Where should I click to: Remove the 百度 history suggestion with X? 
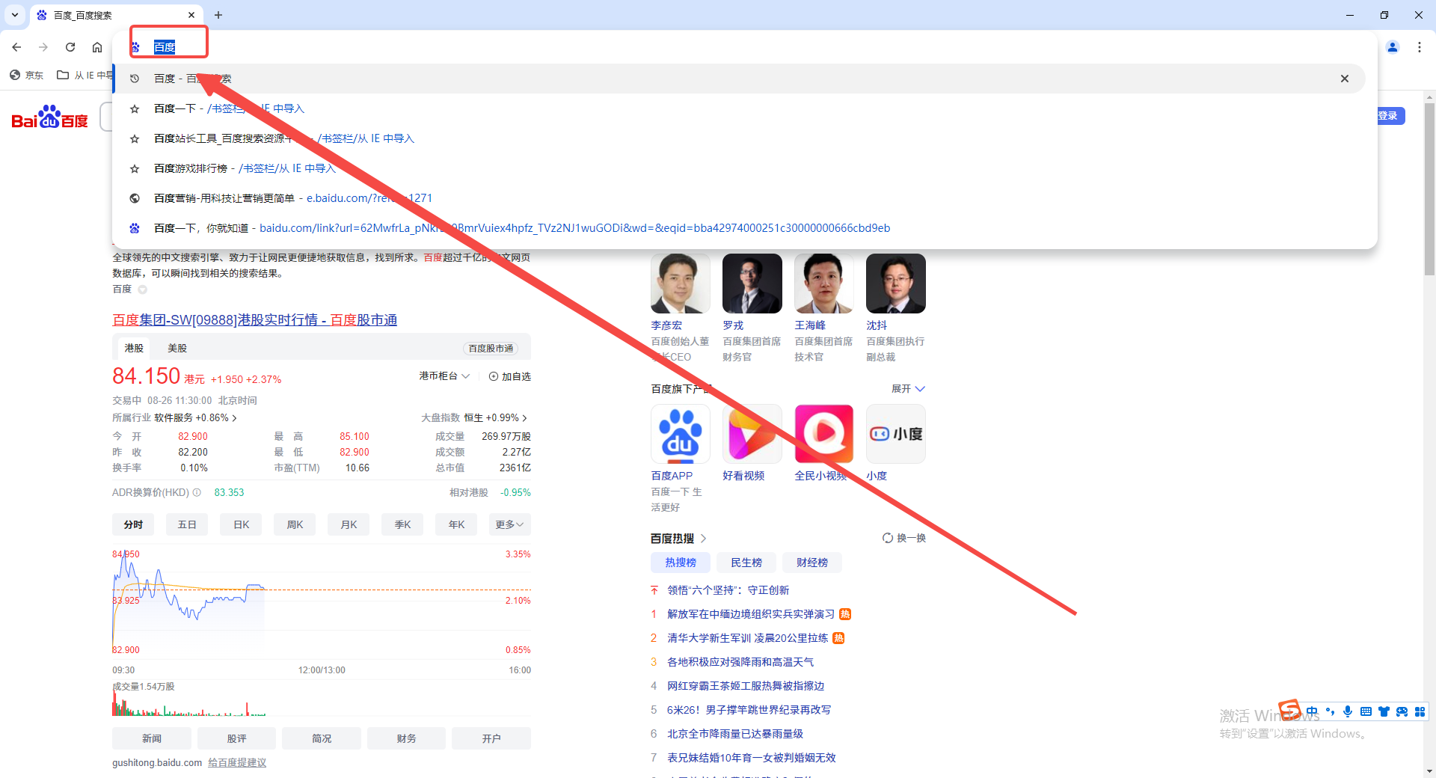click(1345, 79)
